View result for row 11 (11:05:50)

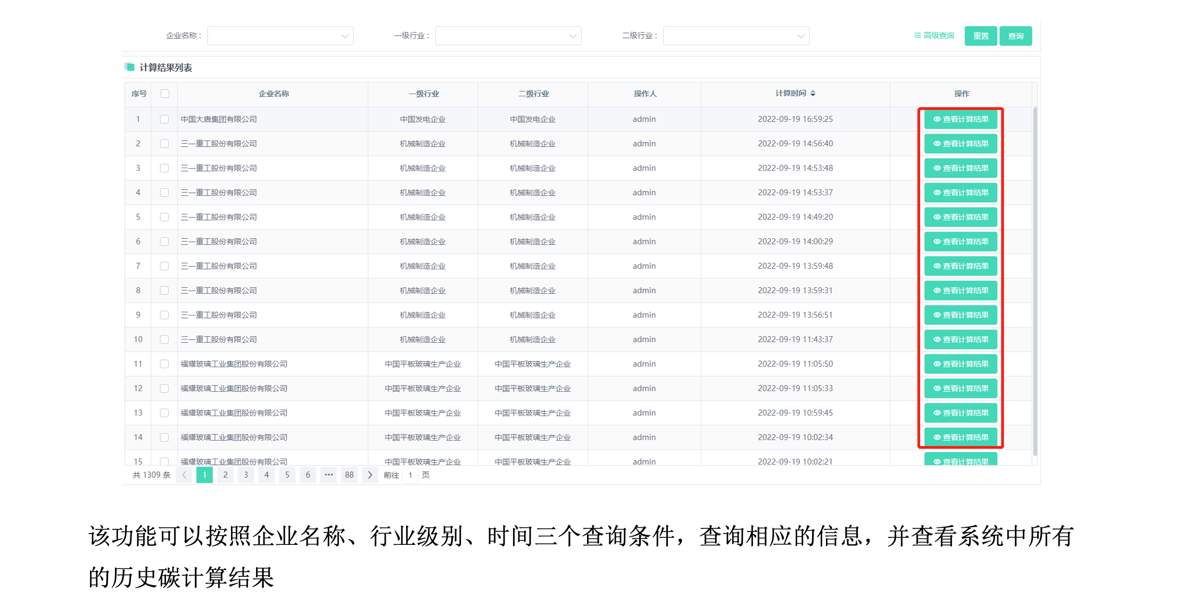pyautogui.click(x=961, y=364)
